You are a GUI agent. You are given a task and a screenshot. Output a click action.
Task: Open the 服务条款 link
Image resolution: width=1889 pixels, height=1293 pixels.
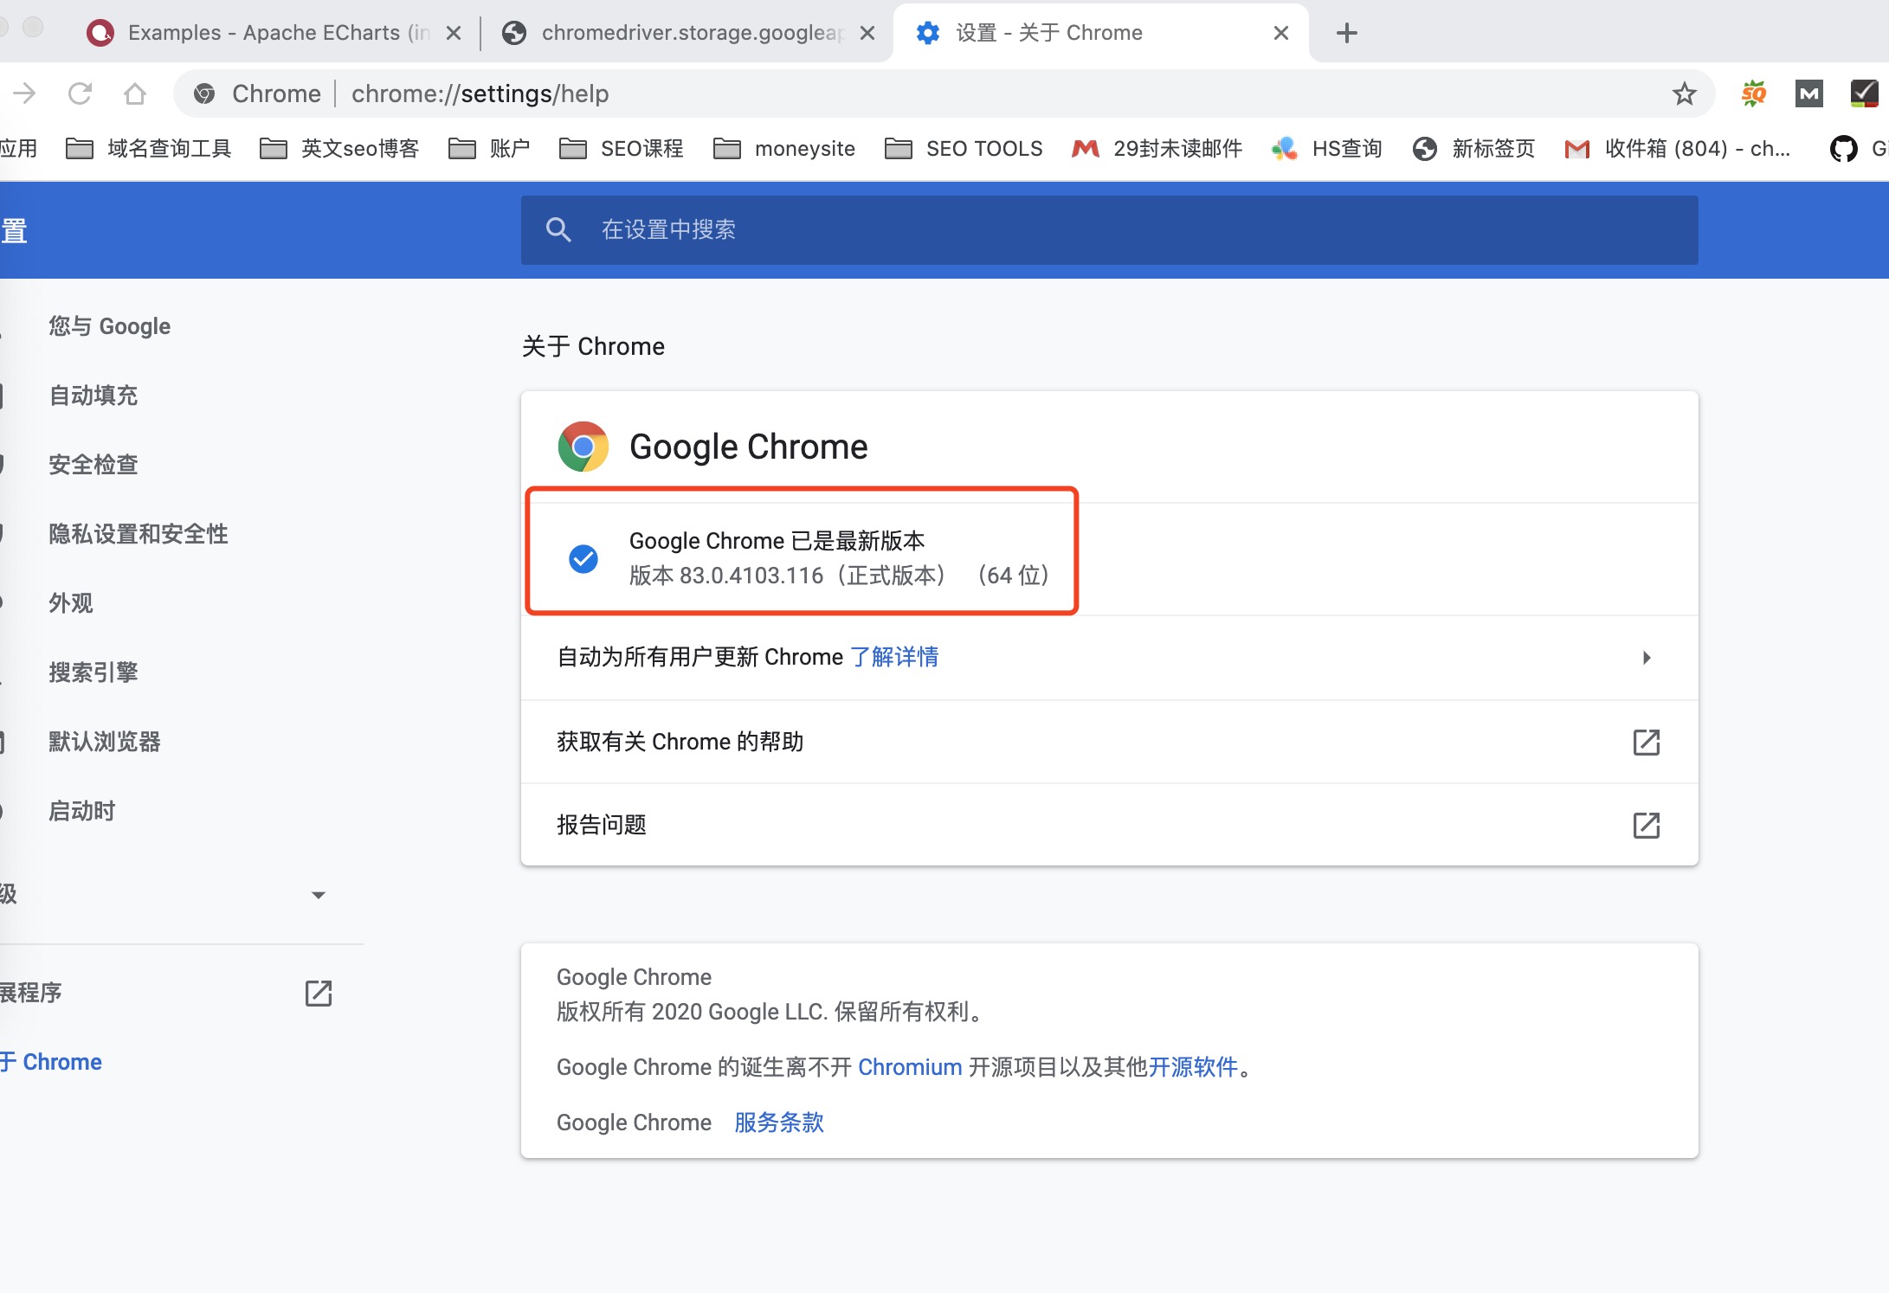pyautogui.click(x=778, y=1123)
